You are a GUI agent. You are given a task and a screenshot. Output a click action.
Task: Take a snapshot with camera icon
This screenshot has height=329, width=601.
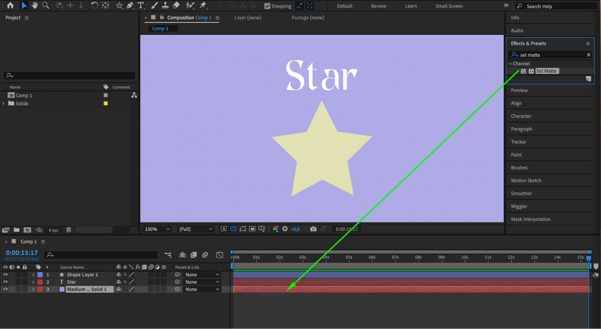click(x=313, y=229)
